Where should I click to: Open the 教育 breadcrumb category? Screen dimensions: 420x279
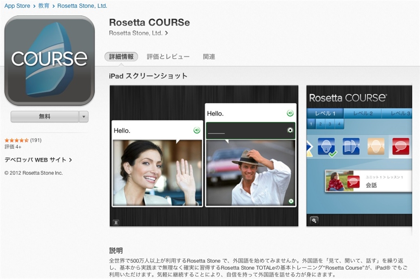(43, 6)
